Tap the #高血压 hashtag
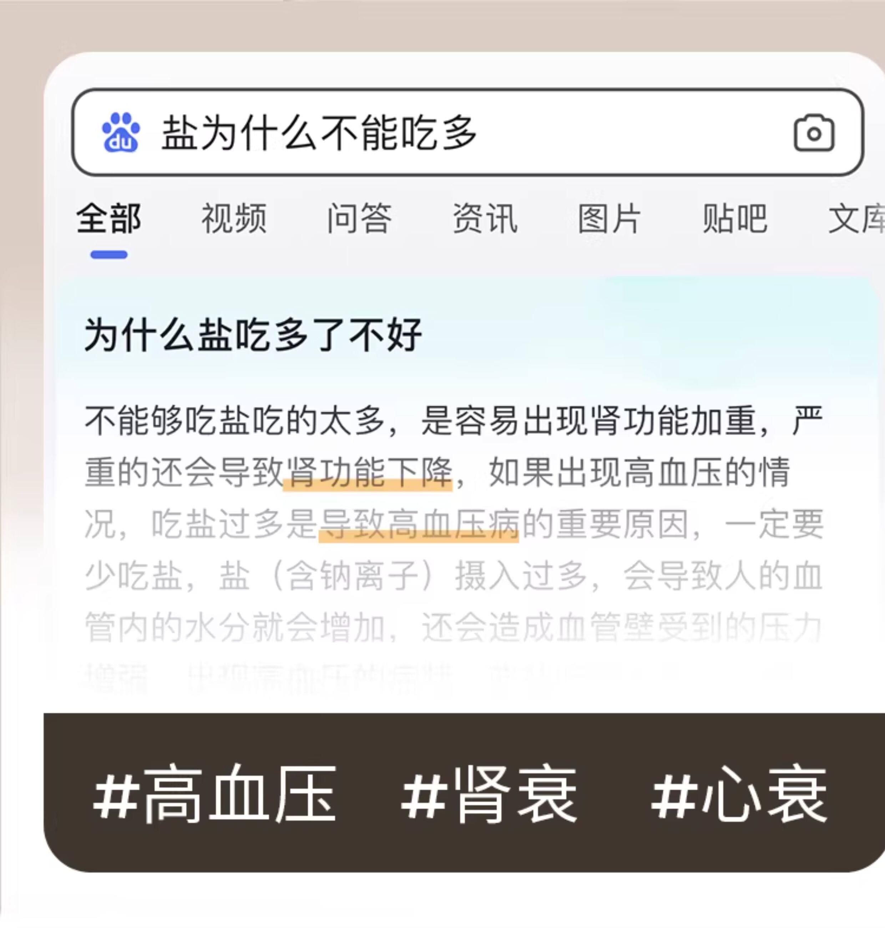 coord(214,794)
